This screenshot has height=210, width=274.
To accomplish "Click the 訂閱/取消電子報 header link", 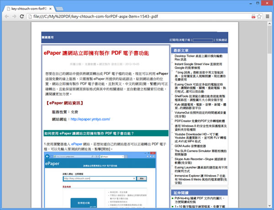I will pos(180,40).
